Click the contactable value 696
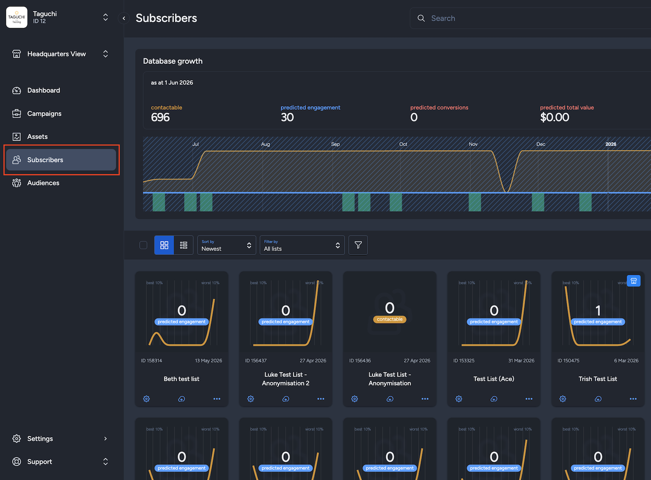 tap(160, 118)
